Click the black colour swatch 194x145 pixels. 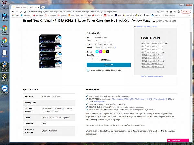pyautogui.click(x=108, y=52)
